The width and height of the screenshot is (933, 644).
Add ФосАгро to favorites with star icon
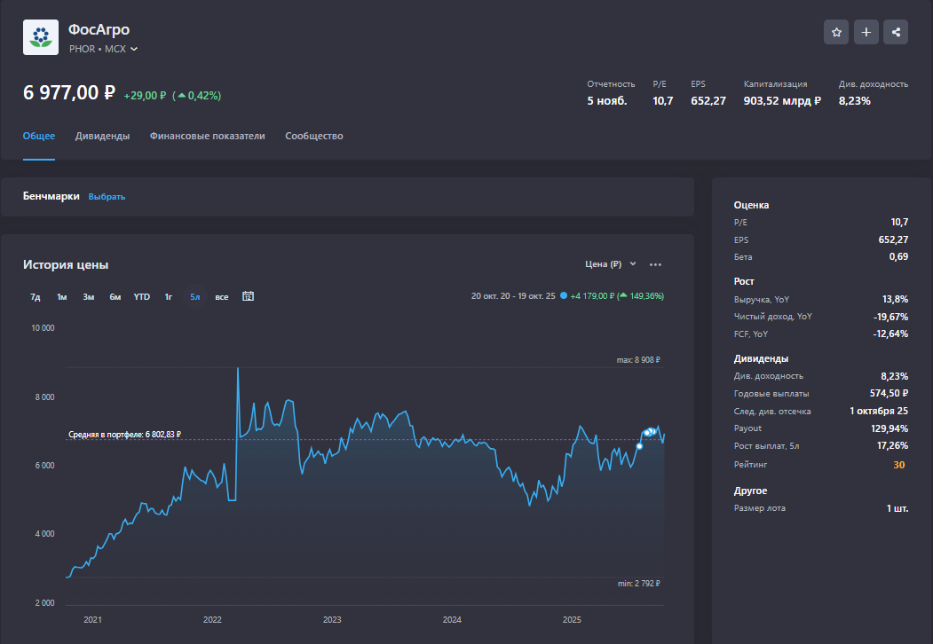tap(836, 32)
